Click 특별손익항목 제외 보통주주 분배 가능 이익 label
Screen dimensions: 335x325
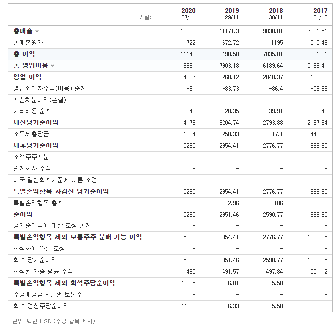[78, 237]
